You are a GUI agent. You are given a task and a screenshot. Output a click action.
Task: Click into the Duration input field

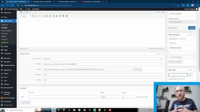(103, 75)
